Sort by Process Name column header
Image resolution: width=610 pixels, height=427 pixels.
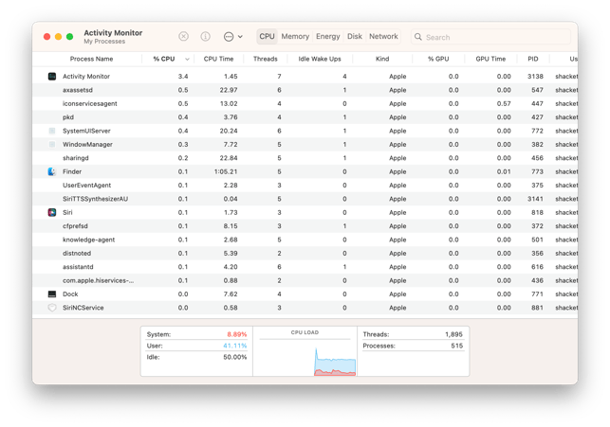point(91,59)
